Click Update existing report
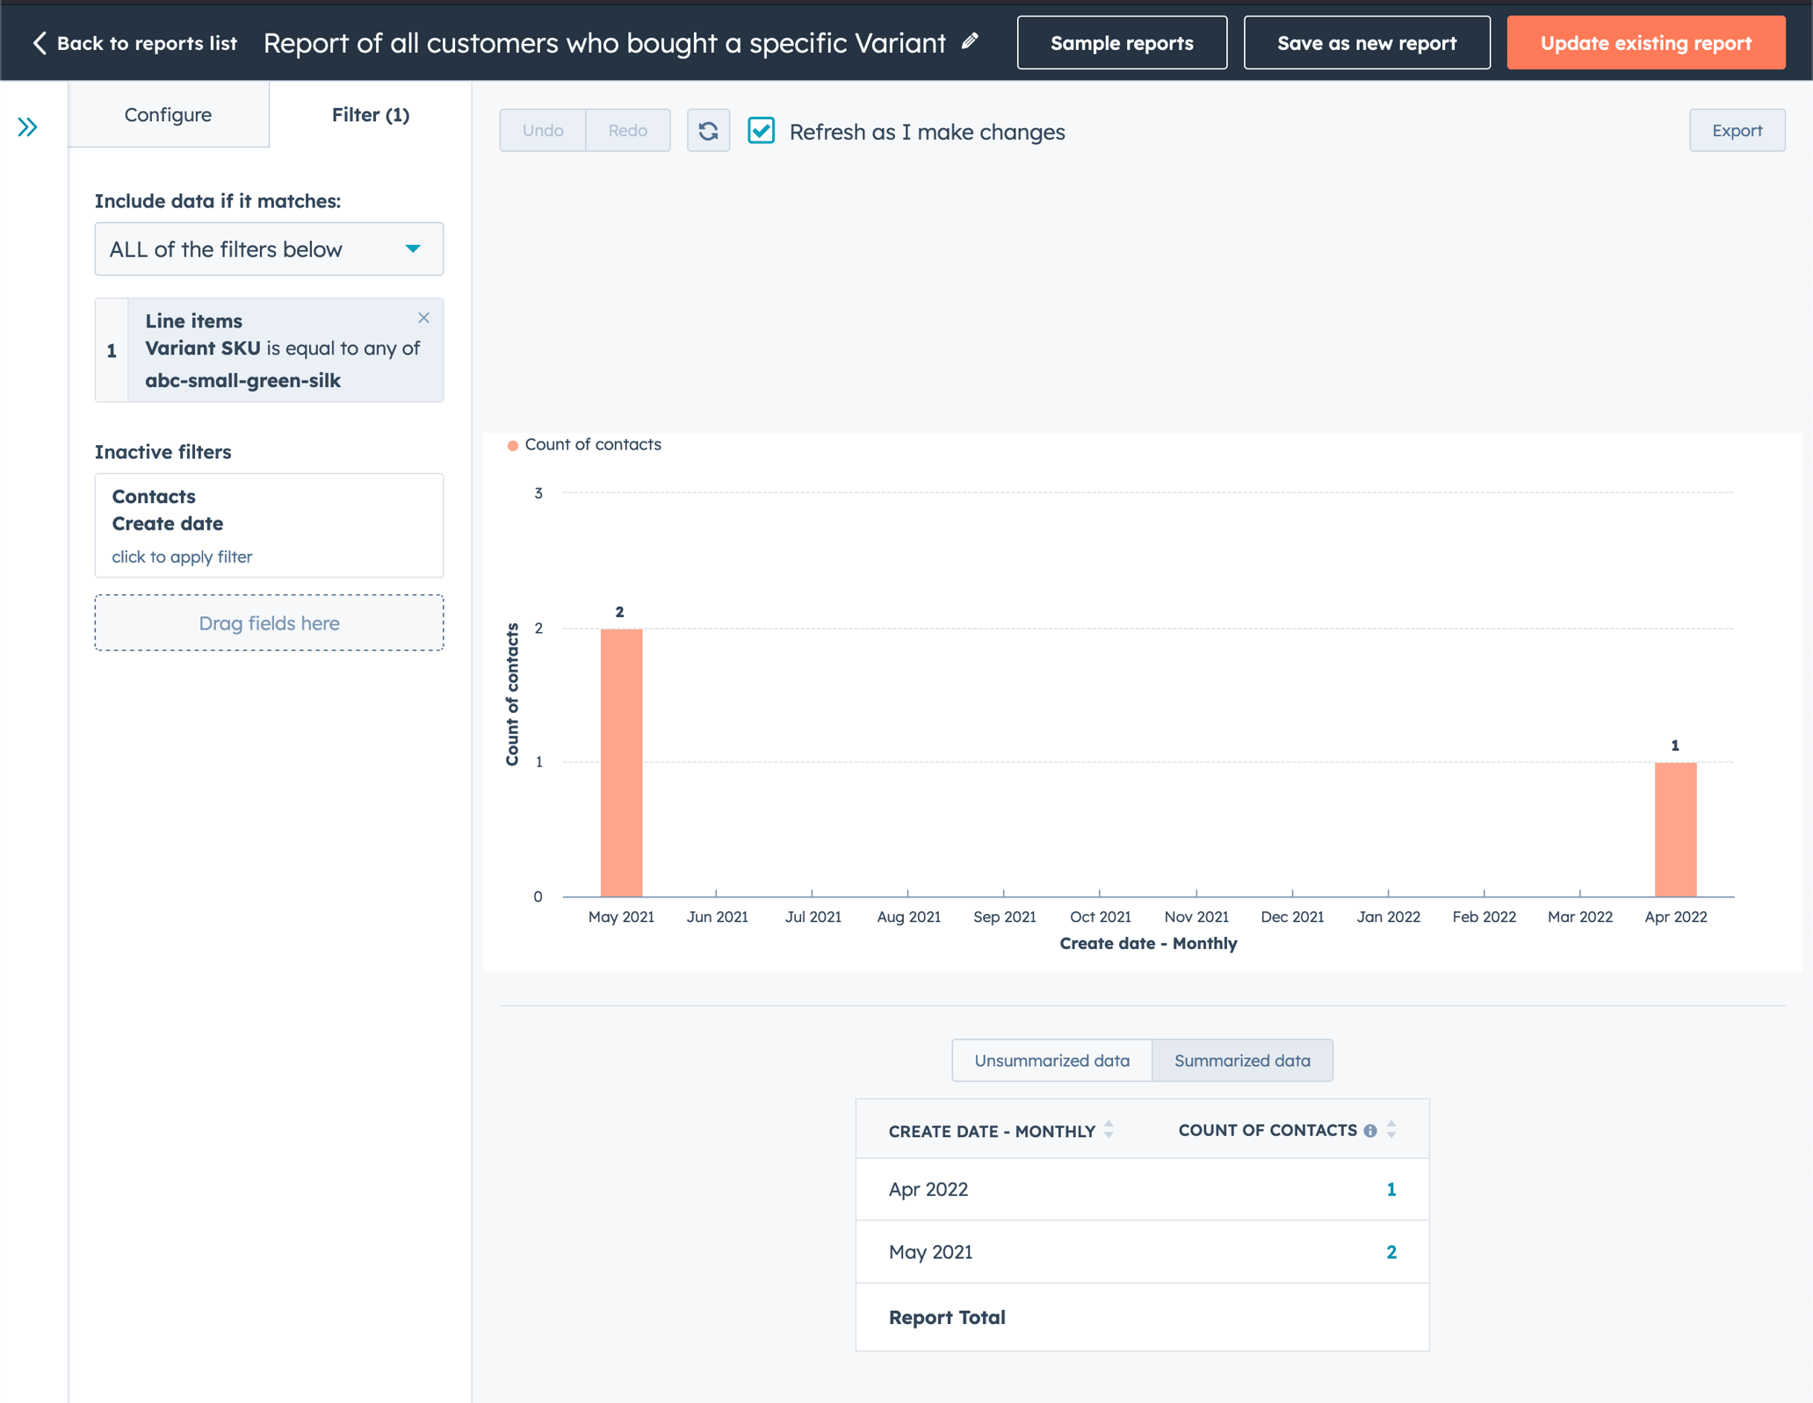Image resolution: width=1813 pixels, height=1403 pixels. click(1645, 42)
